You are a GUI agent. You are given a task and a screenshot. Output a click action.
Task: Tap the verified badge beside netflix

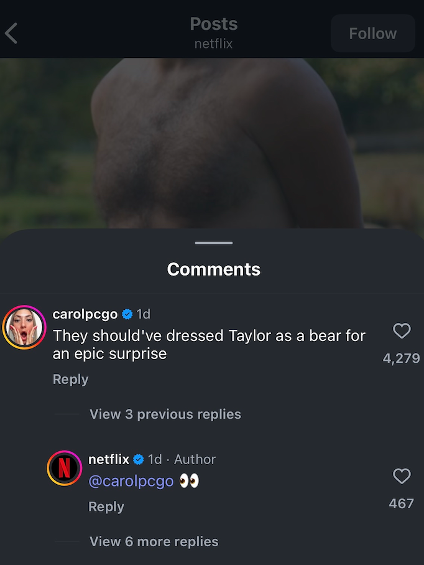click(138, 459)
